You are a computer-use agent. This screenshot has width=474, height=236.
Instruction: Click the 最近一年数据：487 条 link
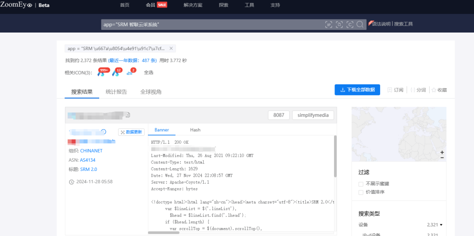click(133, 61)
